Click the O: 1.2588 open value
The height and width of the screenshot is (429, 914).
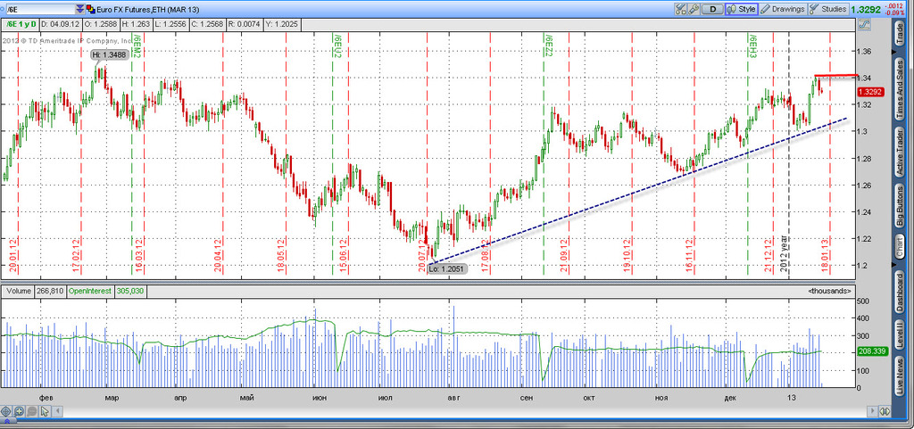(x=100, y=24)
